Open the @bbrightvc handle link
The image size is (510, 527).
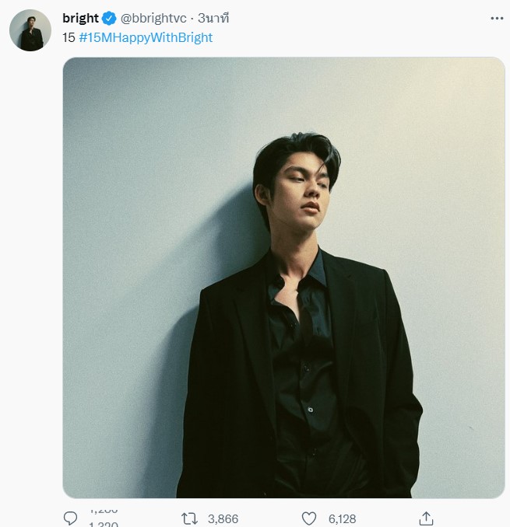coord(153,18)
